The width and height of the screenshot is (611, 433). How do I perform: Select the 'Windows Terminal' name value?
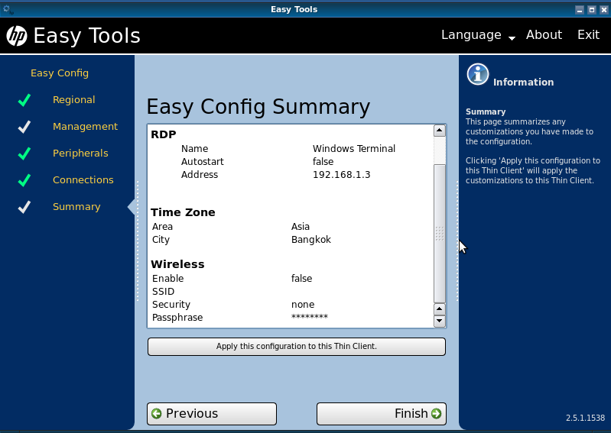pyautogui.click(x=354, y=149)
